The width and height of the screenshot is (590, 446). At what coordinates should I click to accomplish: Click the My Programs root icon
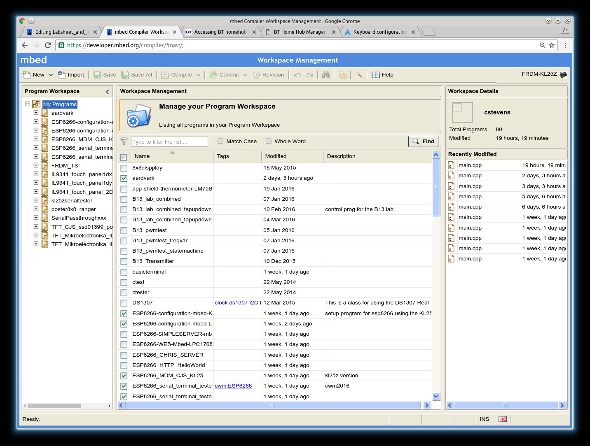click(x=36, y=105)
